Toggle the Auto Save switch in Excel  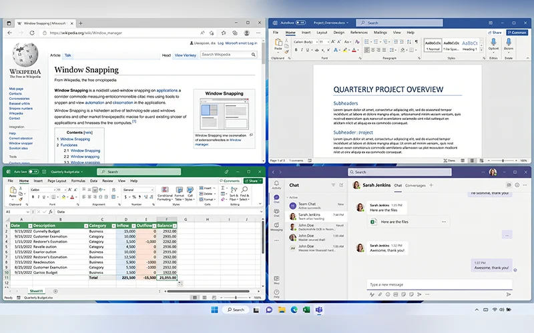point(34,172)
